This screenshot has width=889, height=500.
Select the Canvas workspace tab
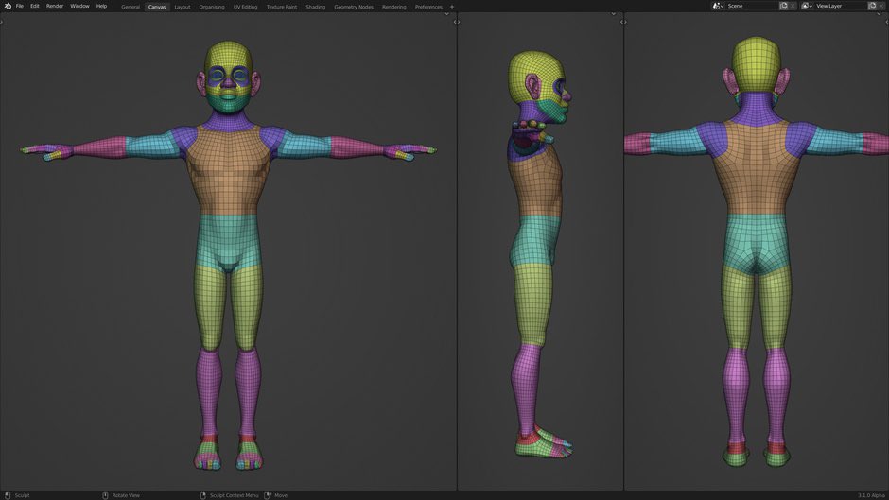pos(157,7)
